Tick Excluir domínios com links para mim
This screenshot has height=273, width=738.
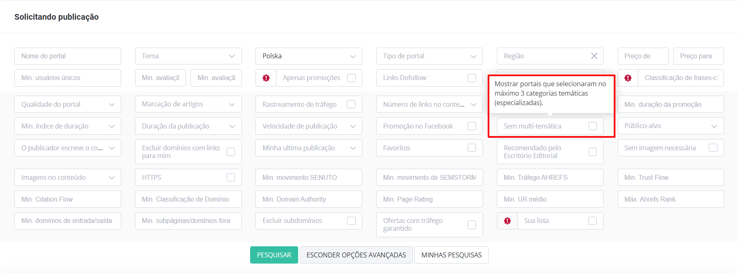[231, 152]
